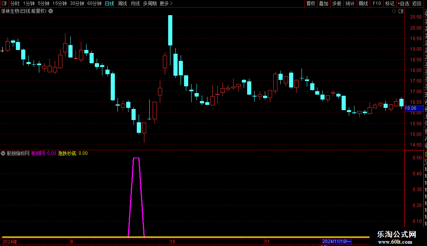This screenshot has width=427, height=246.
Task: Click the magenta indicator spike peak
Action: pos(136,158)
